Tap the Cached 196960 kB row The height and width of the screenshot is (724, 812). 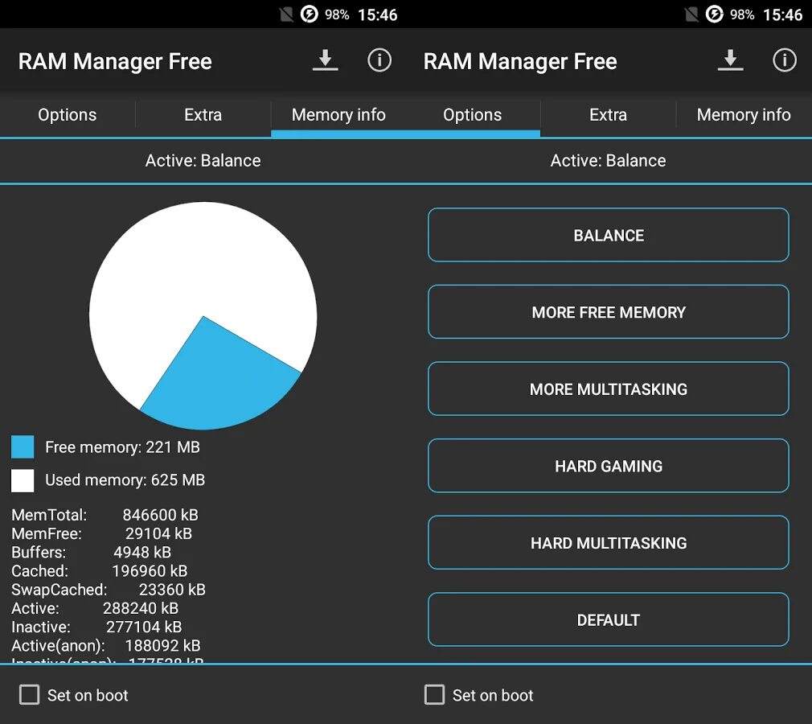[x=100, y=571]
